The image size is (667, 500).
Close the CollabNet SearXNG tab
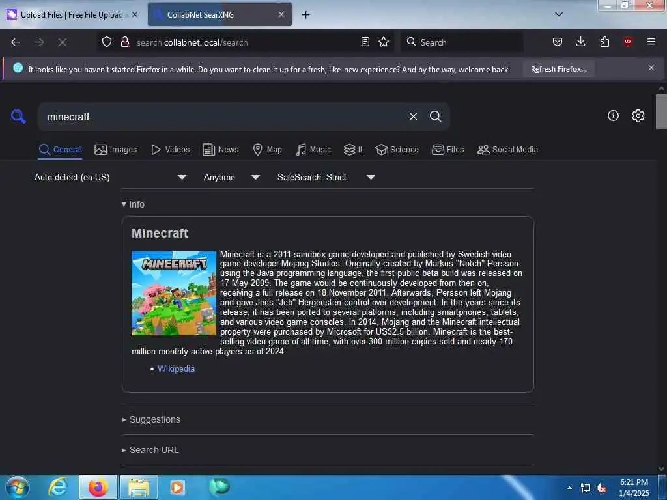coord(281,14)
